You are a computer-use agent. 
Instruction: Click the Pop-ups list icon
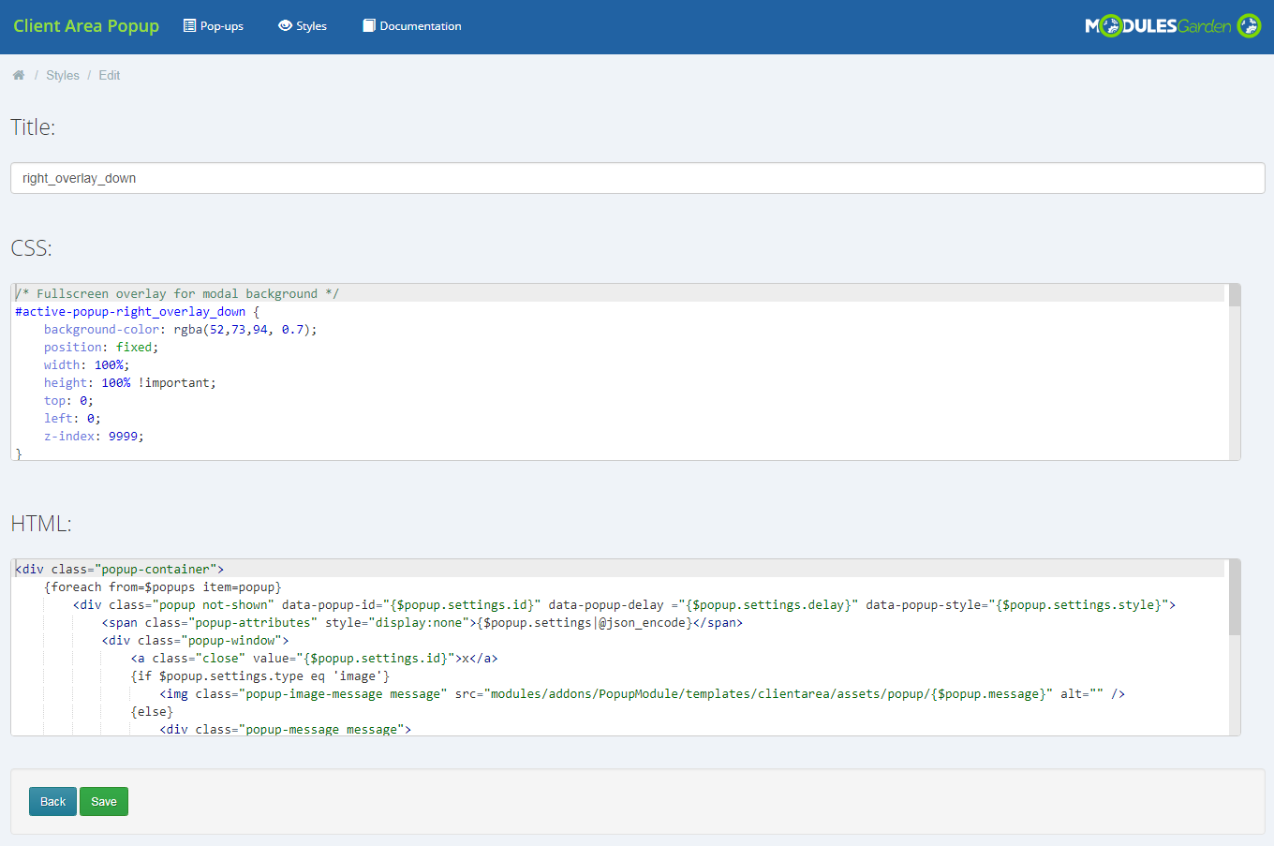click(x=189, y=25)
